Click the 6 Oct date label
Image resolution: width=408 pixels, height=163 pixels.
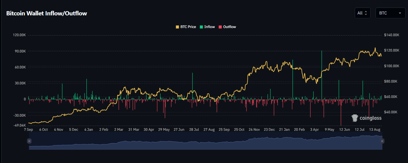pyautogui.click(x=43, y=130)
